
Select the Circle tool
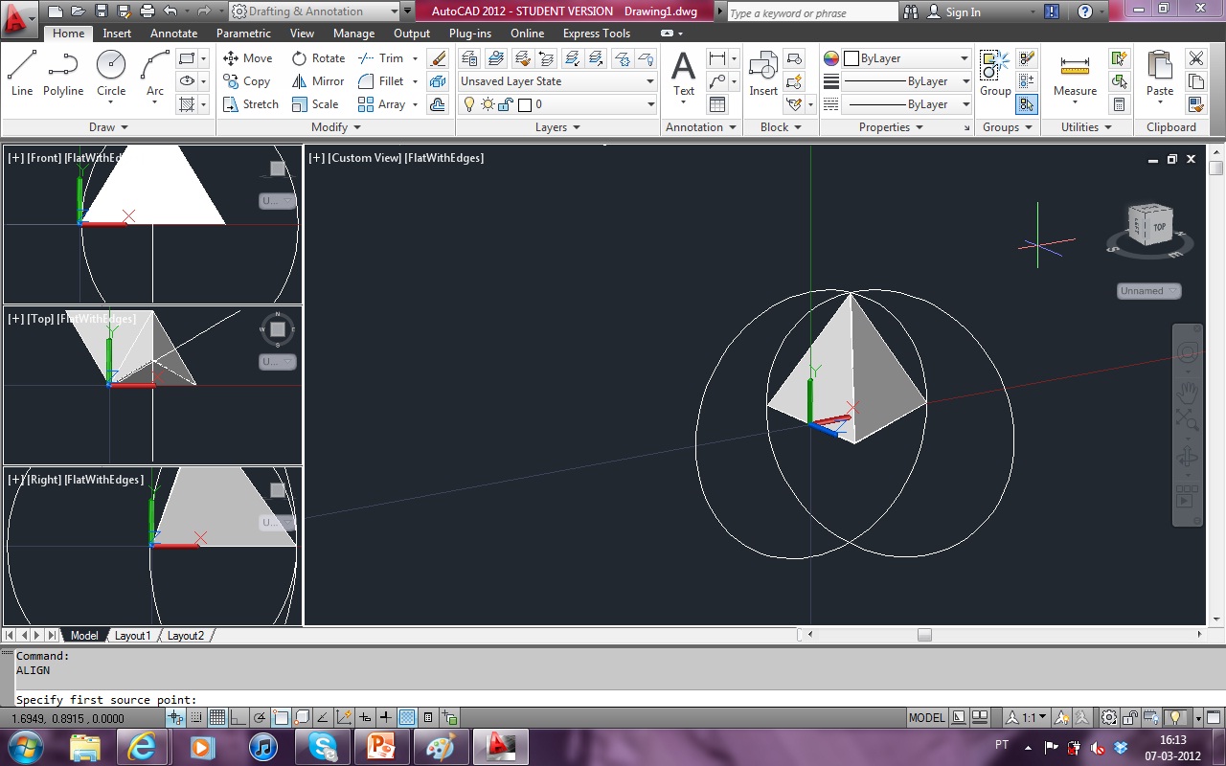[x=111, y=75]
